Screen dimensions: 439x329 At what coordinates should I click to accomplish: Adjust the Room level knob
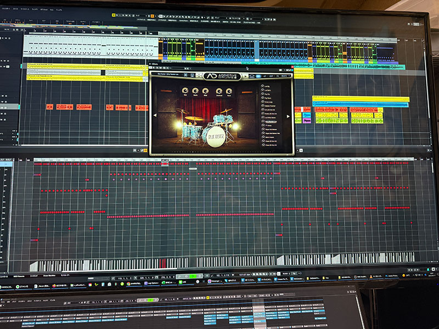(x=229, y=91)
